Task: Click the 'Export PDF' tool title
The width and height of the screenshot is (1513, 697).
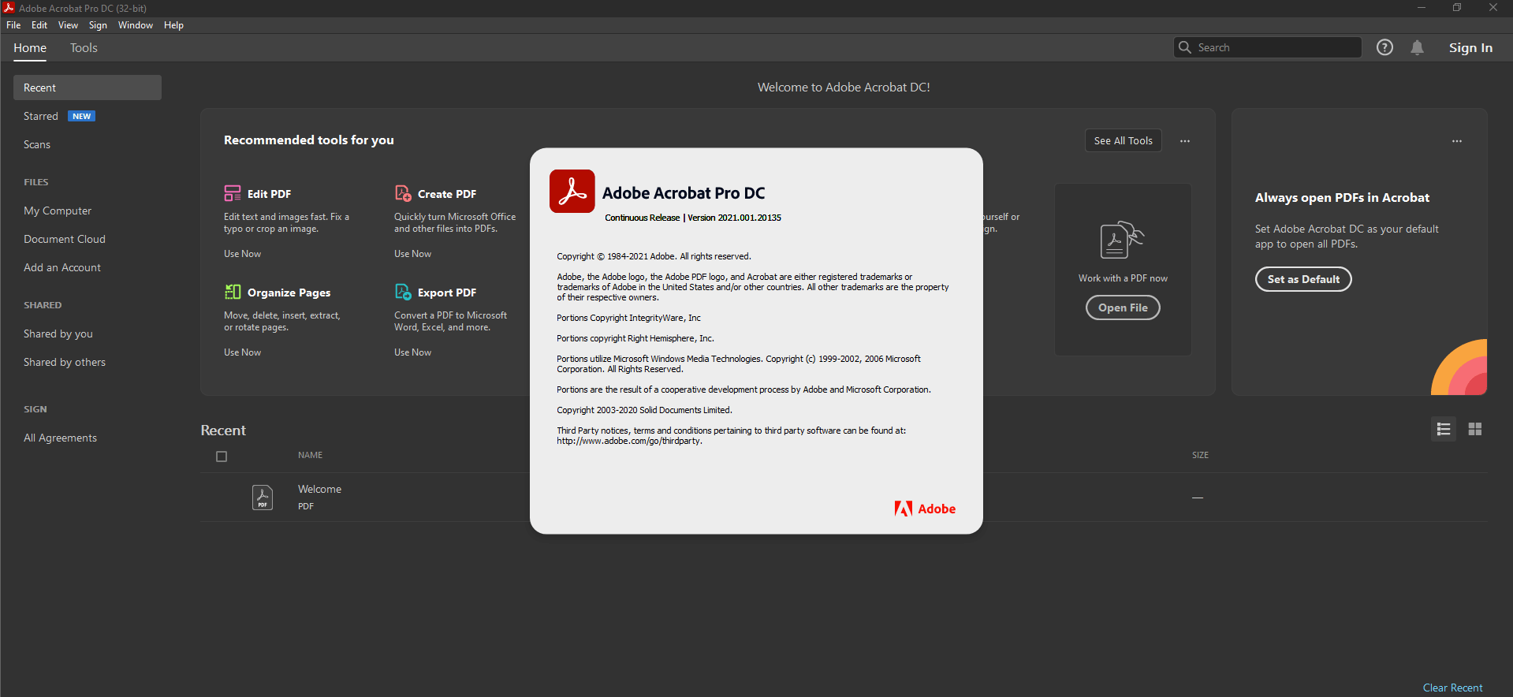Action: [x=447, y=293]
